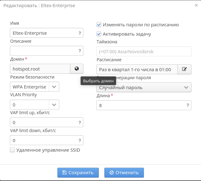This screenshot has height=181, width=201.
Task: Focus the Длина password length field
Action: click(140, 105)
